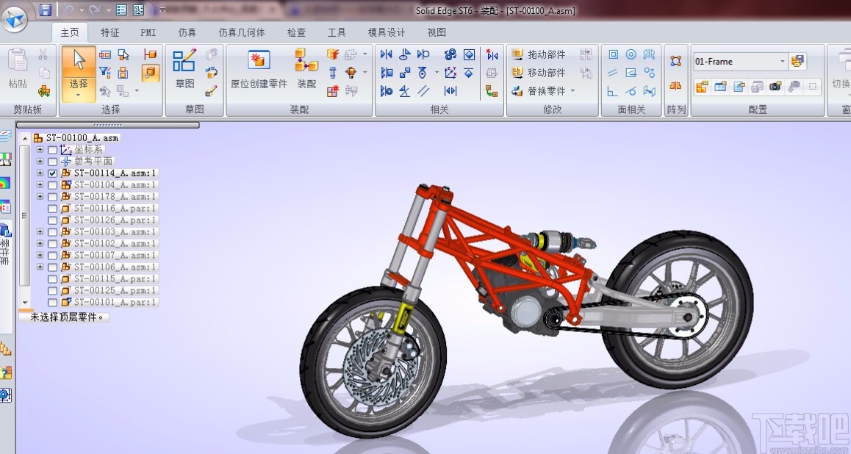Save the document with the floppy disk icon
Image resolution: width=851 pixels, height=454 pixels.
tap(46, 10)
